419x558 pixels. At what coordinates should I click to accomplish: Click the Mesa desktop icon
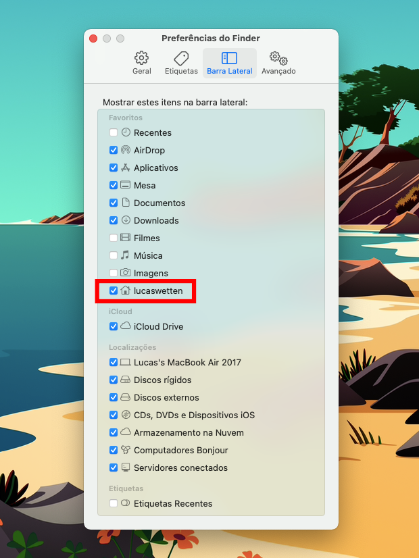pyautogui.click(x=125, y=184)
